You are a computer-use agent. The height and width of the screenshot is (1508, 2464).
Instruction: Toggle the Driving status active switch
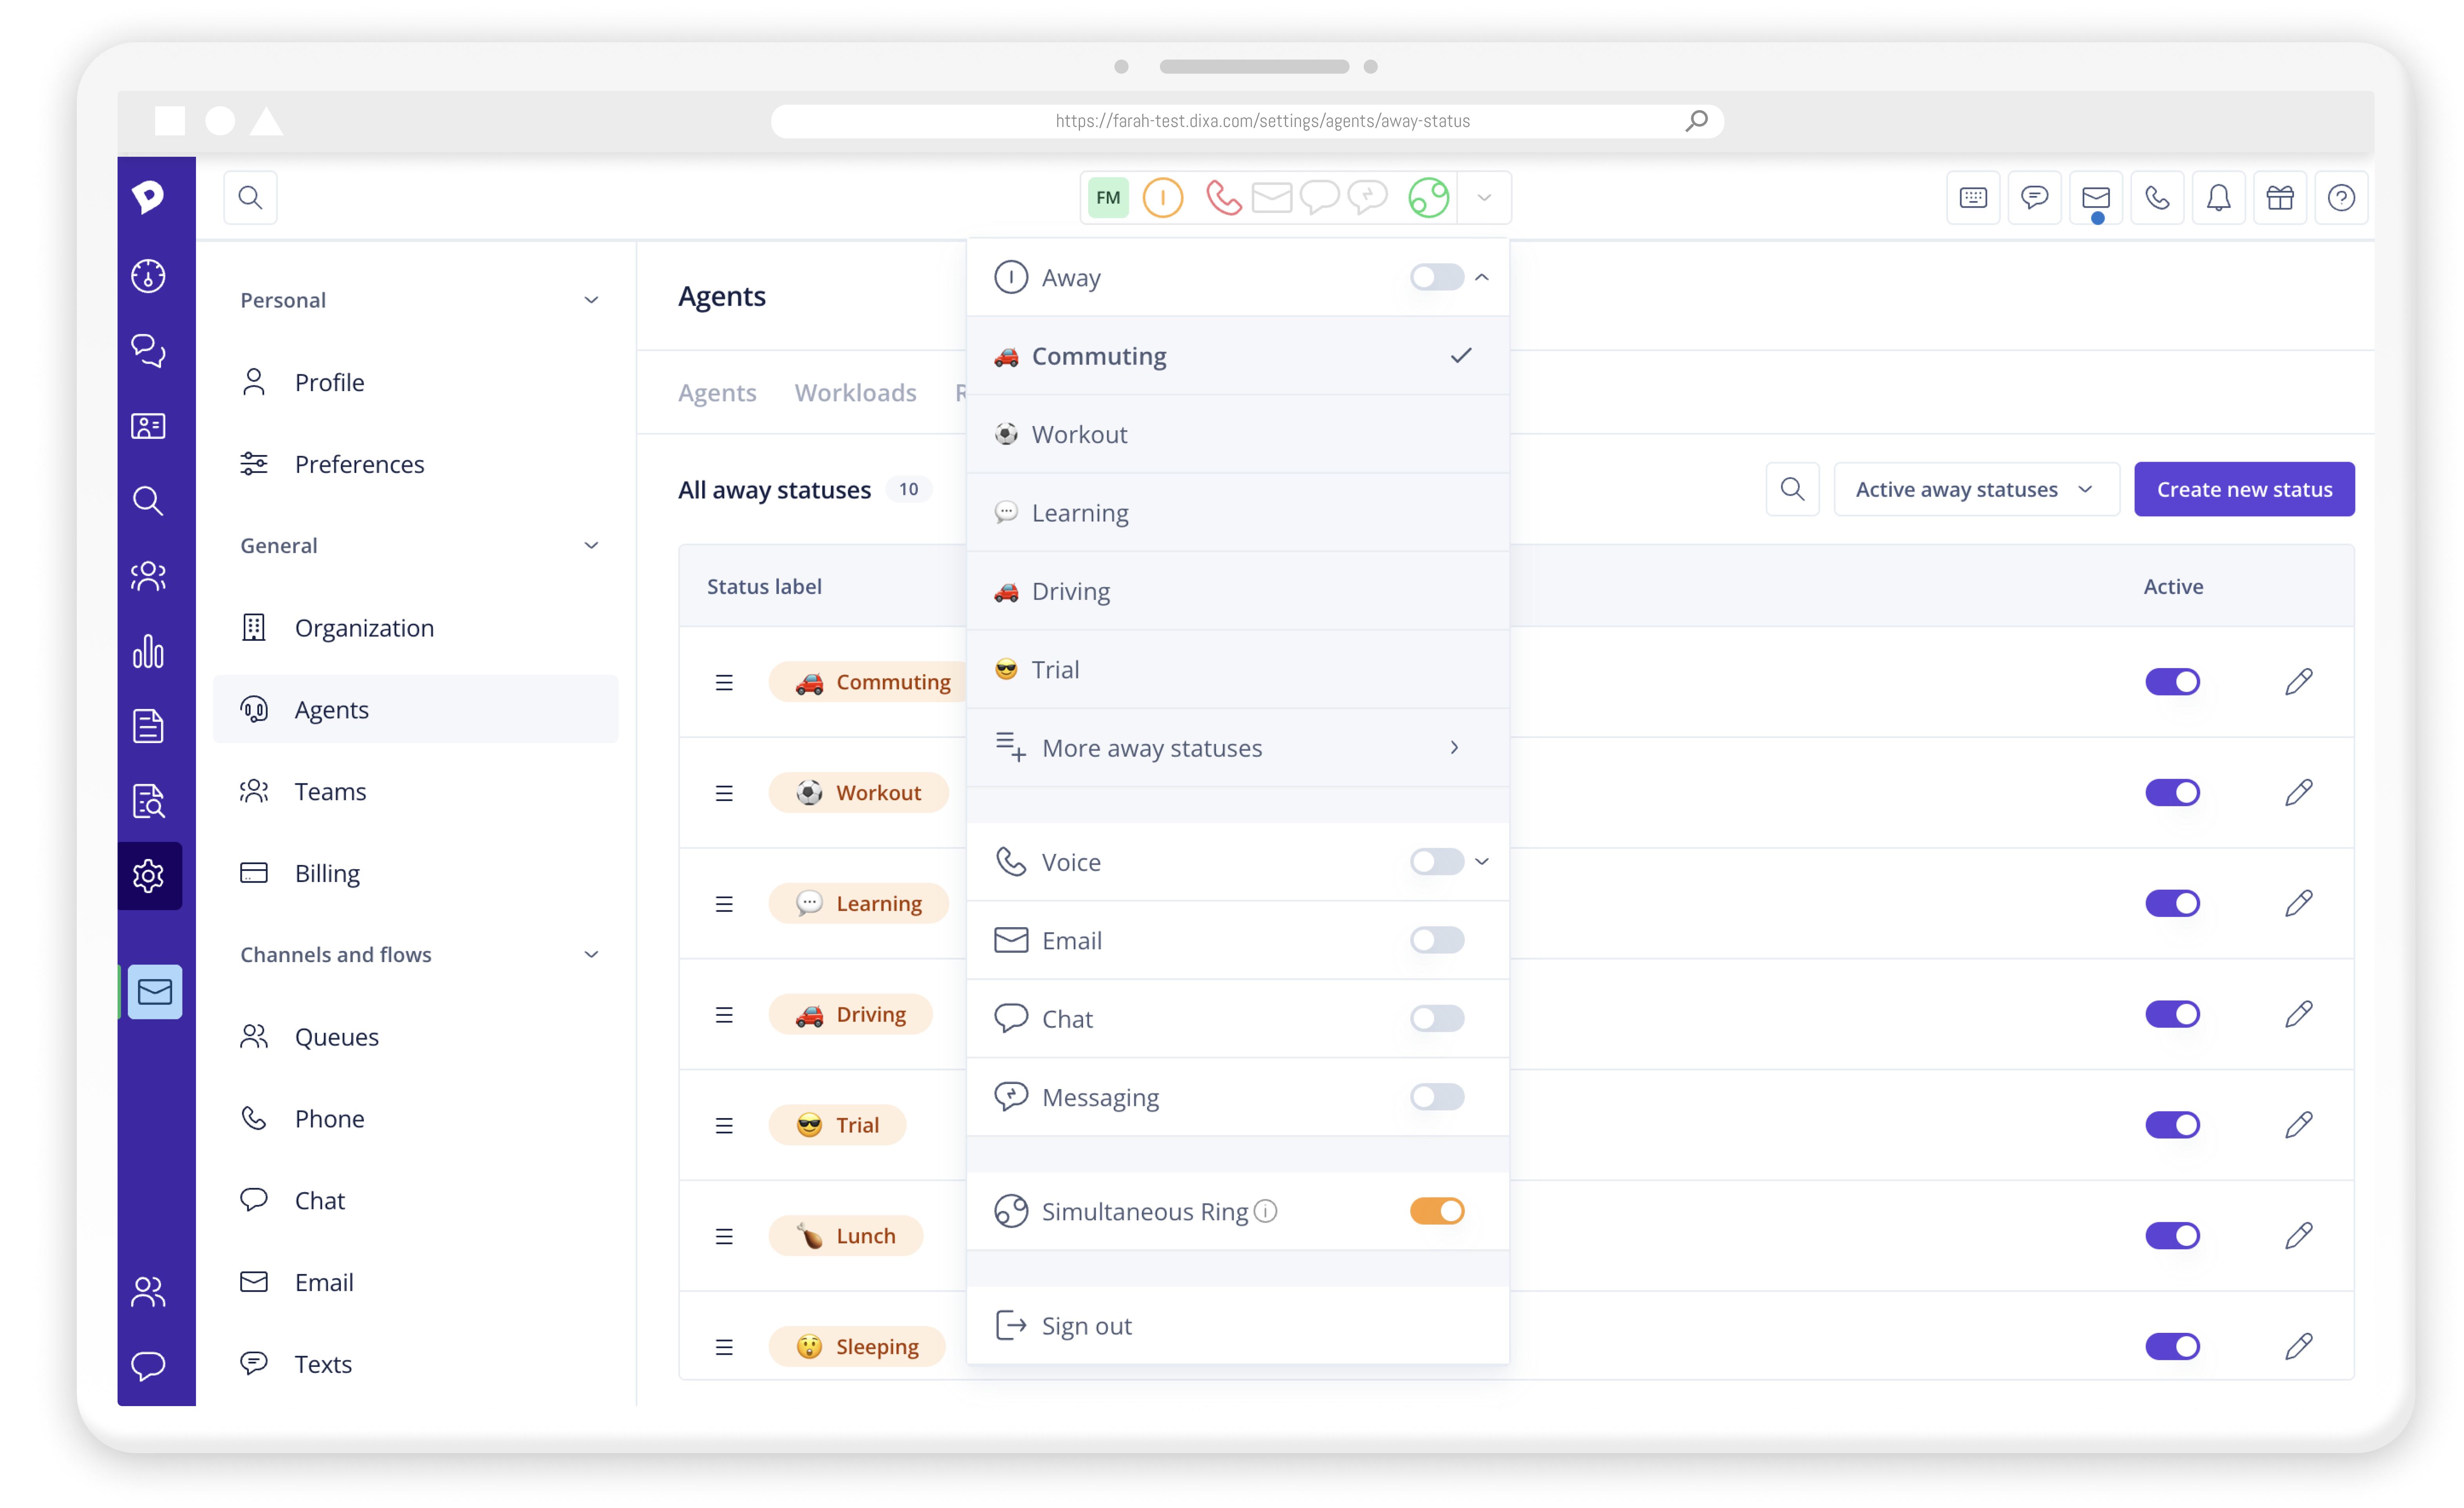click(x=2172, y=1014)
